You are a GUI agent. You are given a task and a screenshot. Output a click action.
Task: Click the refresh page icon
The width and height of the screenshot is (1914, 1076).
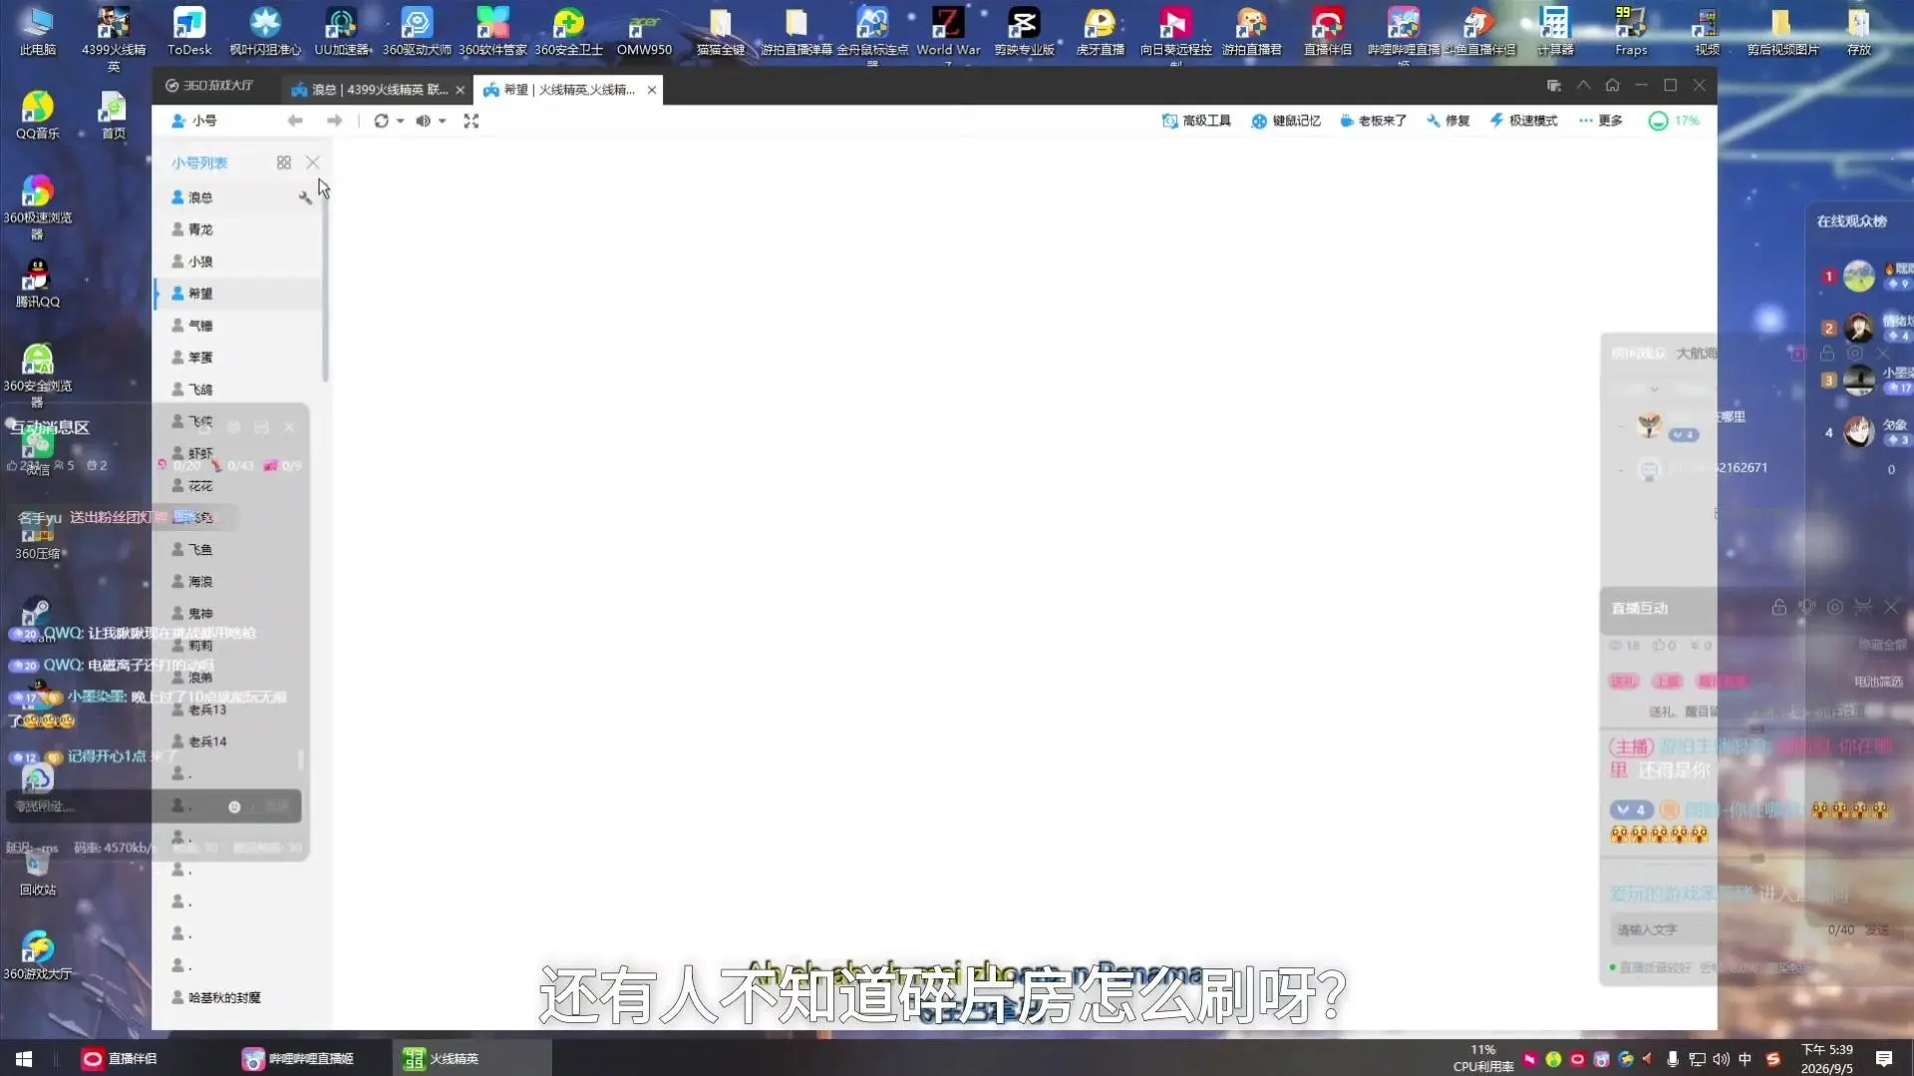(381, 121)
